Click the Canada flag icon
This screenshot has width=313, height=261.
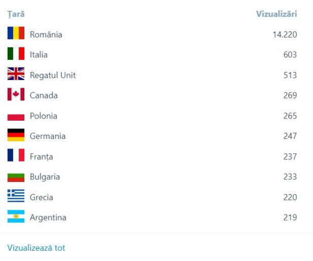pyautogui.click(x=16, y=95)
